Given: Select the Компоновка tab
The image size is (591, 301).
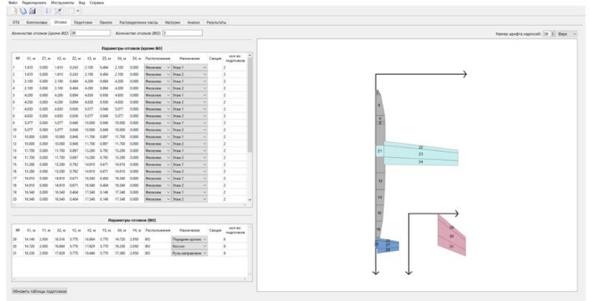Looking at the screenshot, I should pos(37,23).
